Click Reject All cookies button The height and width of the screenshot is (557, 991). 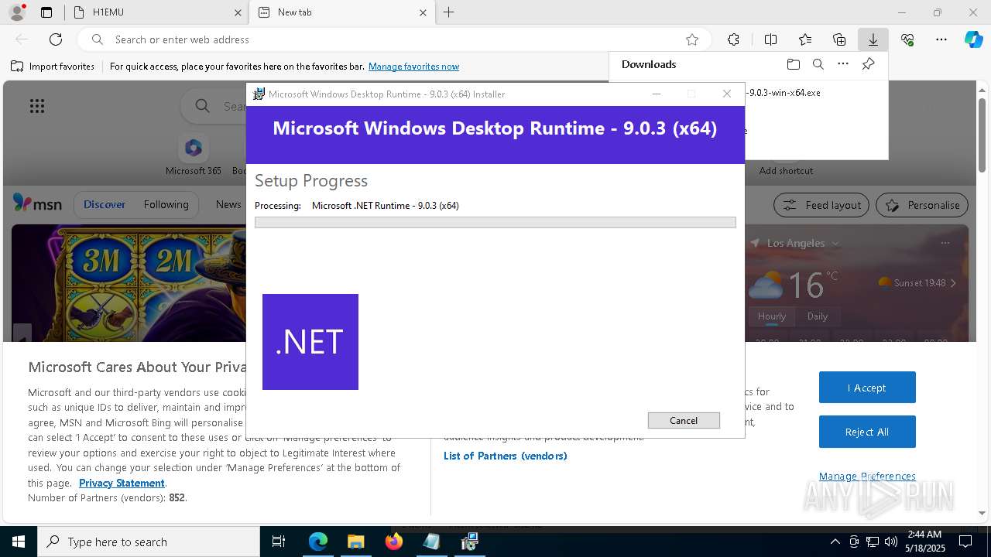pos(867,432)
